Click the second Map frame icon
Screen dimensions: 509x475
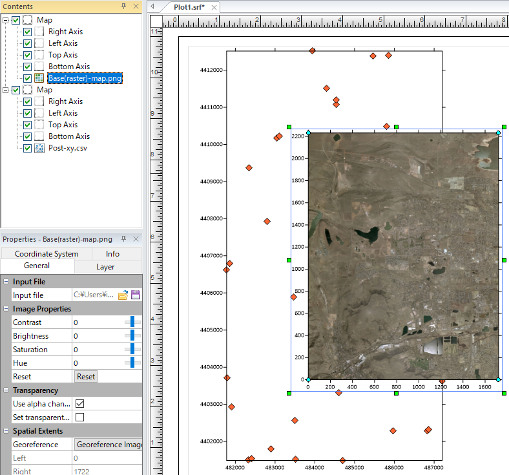point(28,90)
